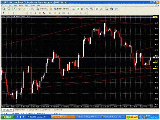This screenshot has height=120, width=160.
Task: Open the Strategy Tester magnifier icon
Action: click(33, 9)
